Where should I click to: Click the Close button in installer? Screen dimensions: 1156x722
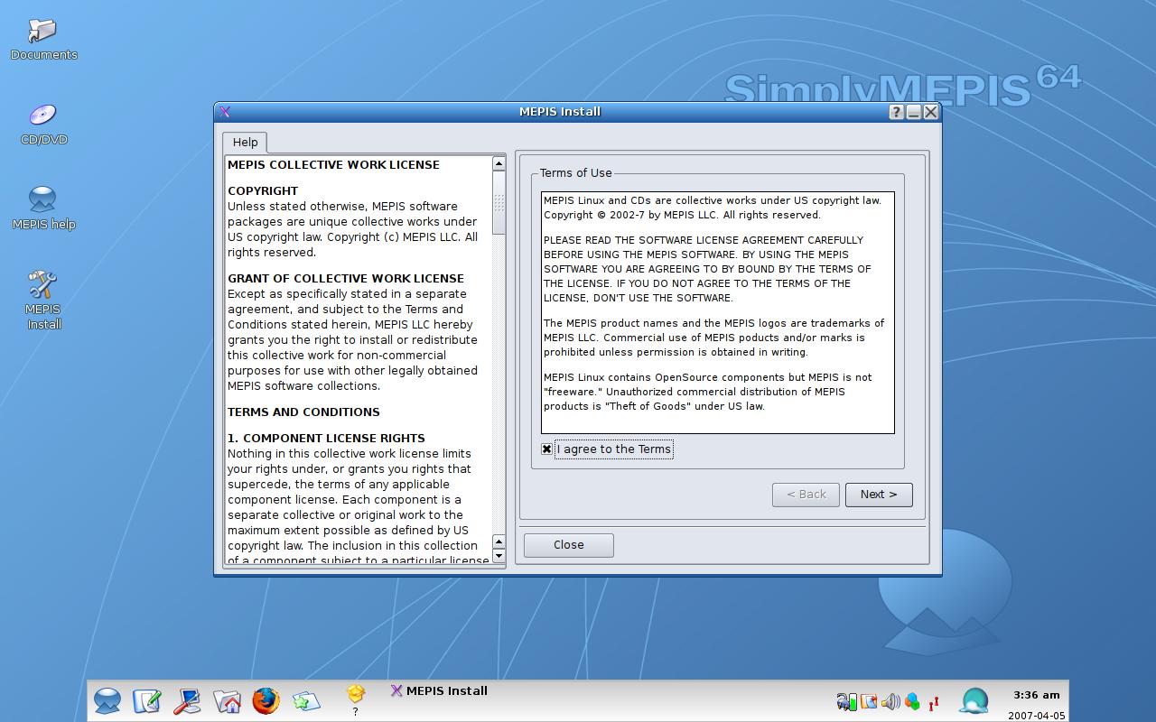tap(569, 545)
